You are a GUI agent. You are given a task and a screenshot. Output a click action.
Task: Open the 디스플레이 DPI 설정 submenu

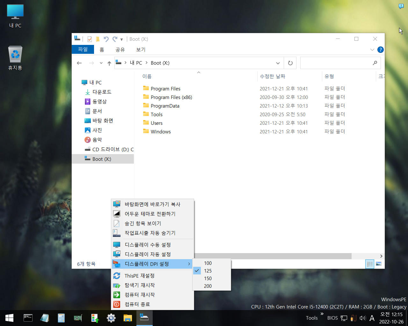tap(153, 264)
